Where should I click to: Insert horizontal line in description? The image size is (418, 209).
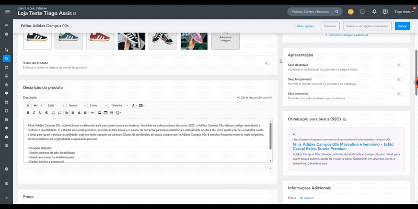click(x=111, y=113)
